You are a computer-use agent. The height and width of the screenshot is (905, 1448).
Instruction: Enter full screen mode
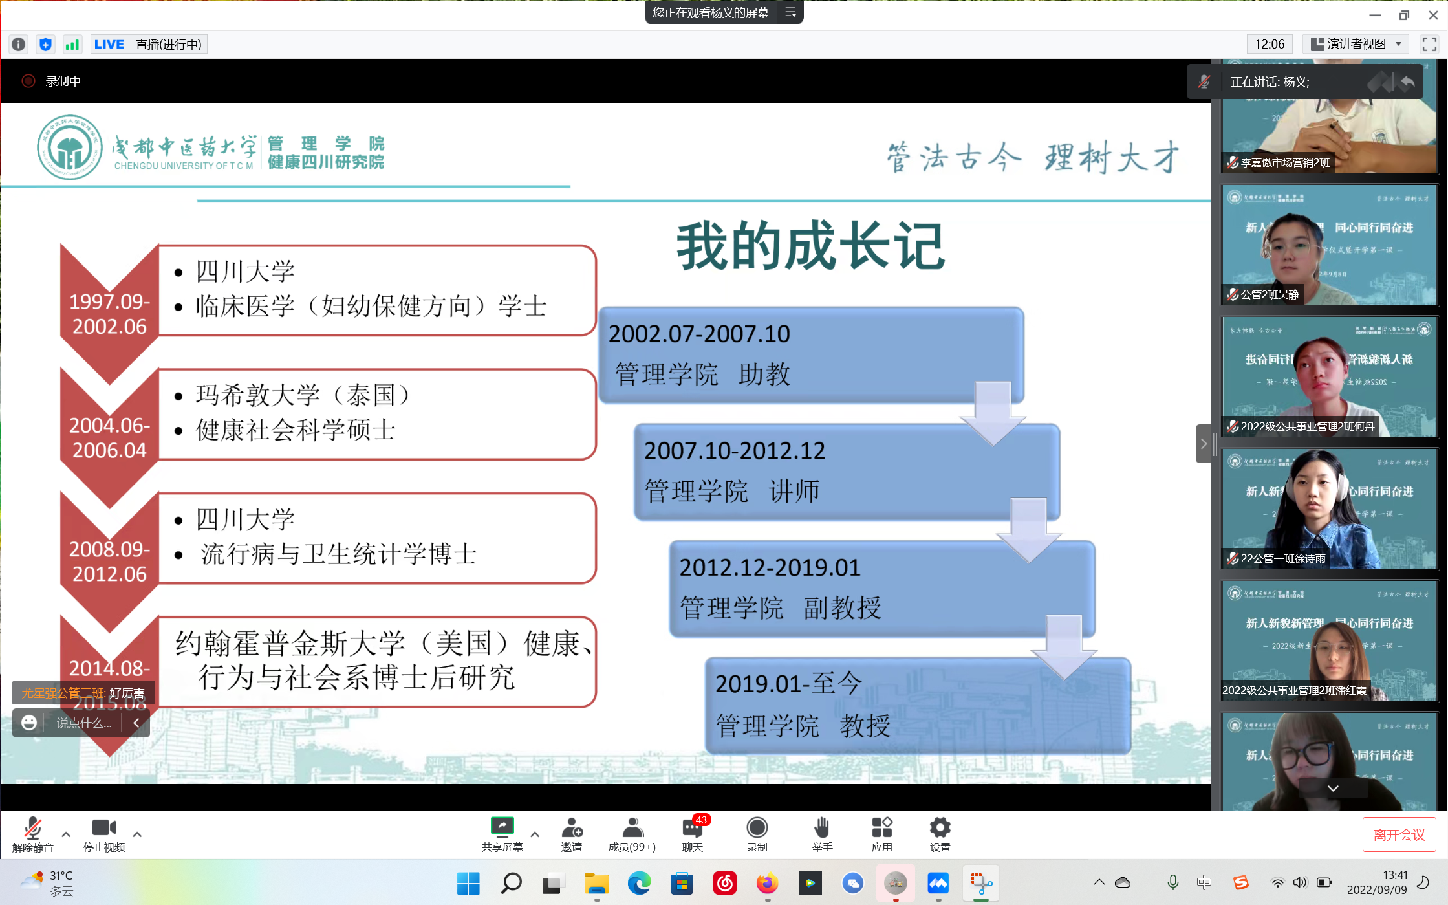click(1429, 44)
